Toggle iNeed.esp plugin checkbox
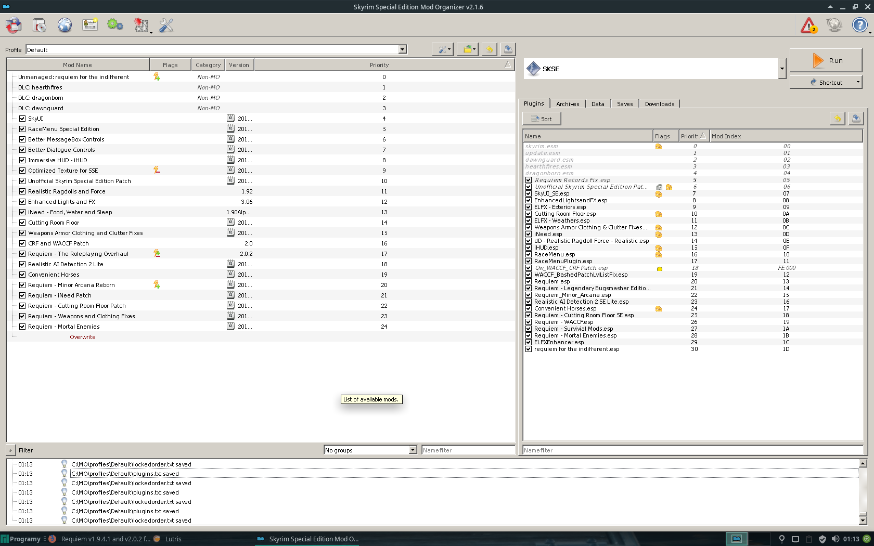This screenshot has width=874, height=546. click(529, 234)
